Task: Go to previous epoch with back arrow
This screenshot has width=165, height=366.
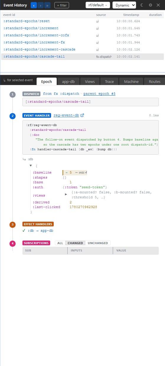Action: click(x=34, y=5)
